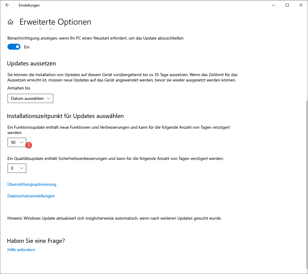Click the Haben Sie eine Frage heading
Screen dimensions: 308x274
(36, 241)
